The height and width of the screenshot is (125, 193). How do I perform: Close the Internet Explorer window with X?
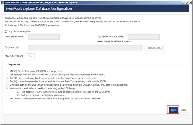[190, 2]
